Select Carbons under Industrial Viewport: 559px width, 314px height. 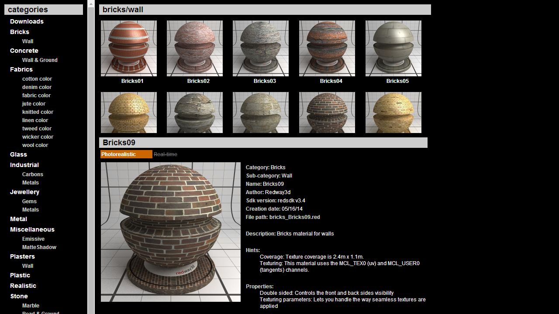pos(33,174)
